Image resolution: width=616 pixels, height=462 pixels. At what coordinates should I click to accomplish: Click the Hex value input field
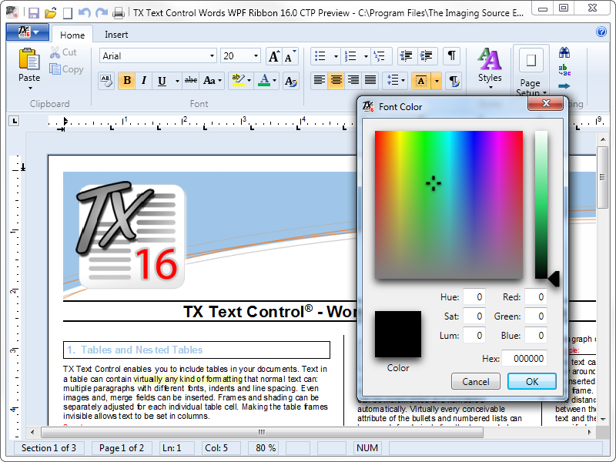pyautogui.click(x=524, y=358)
